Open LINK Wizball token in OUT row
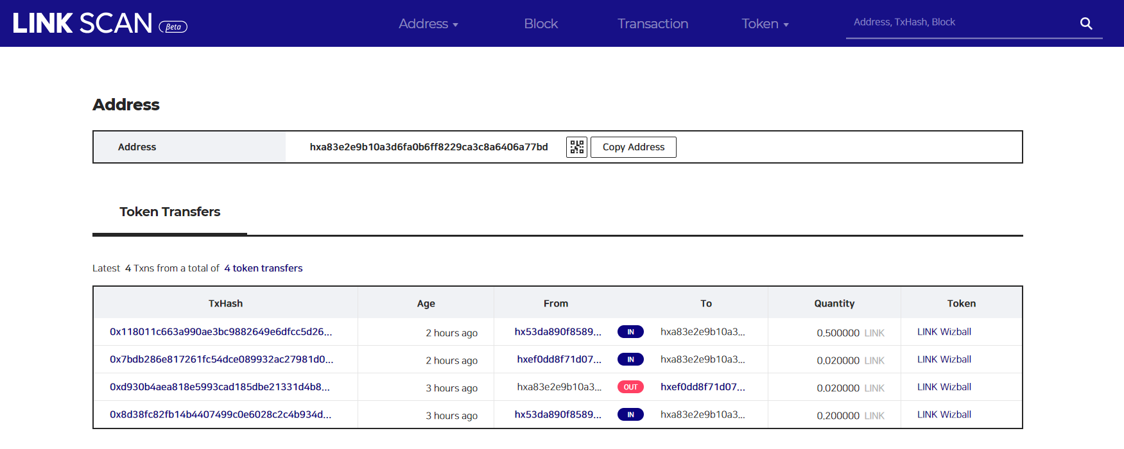Screen dimensions: 1124x449 [x=944, y=387]
